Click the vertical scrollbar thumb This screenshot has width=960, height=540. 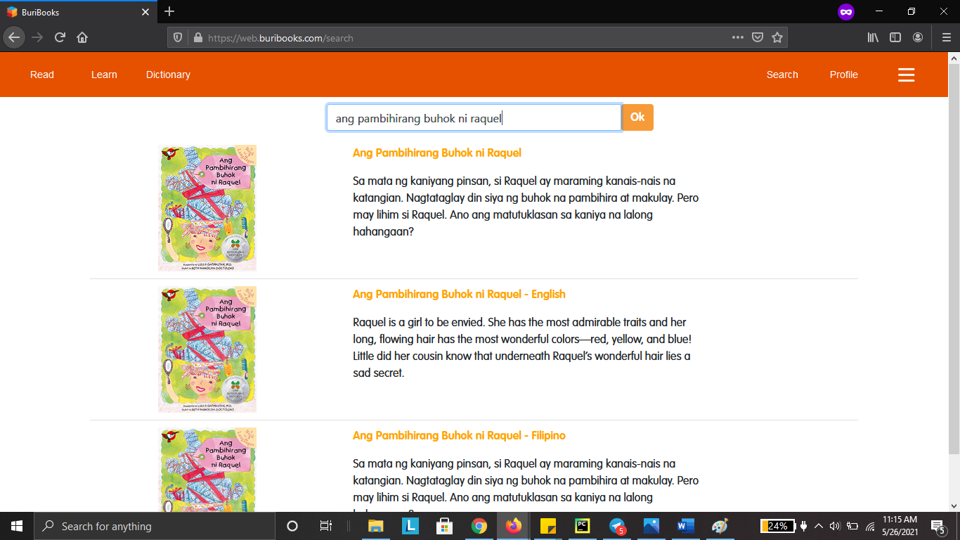[x=954, y=259]
